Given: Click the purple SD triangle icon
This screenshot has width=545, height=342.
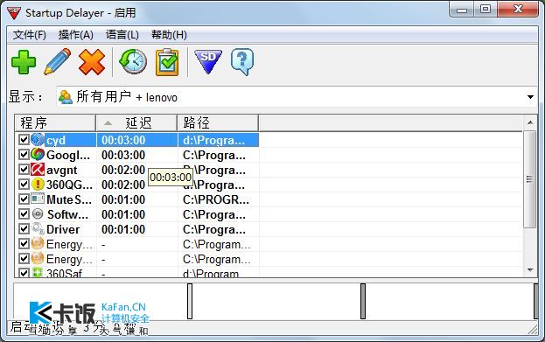Looking at the screenshot, I should [x=208, y=62].
